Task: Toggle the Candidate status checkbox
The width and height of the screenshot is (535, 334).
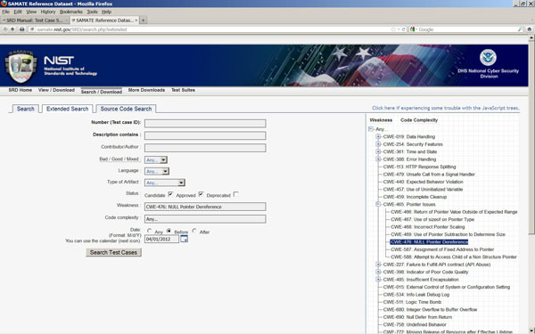Action: tap(170, 194)
